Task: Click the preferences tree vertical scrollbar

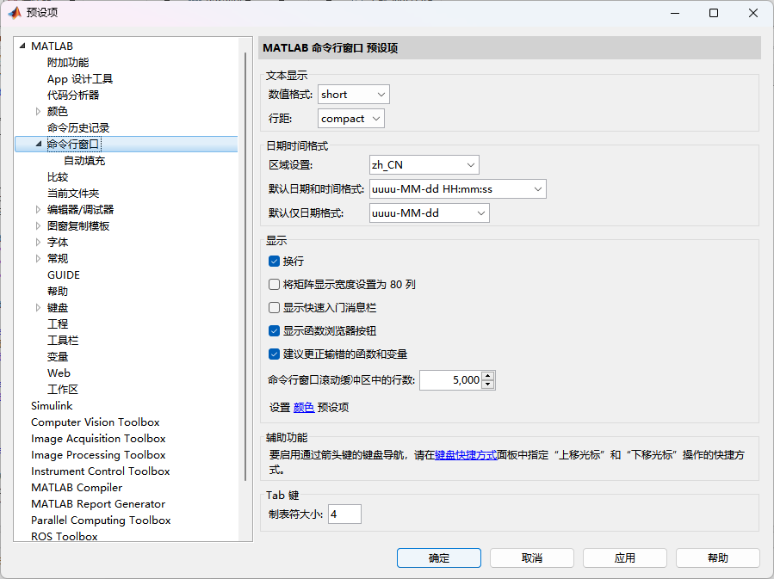Action: (x=245, y=267)
